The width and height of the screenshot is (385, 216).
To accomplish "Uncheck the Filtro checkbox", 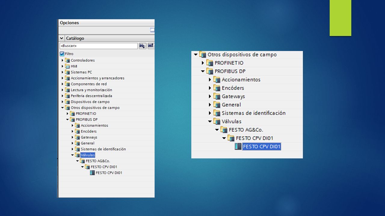I will tap(62, 54).
